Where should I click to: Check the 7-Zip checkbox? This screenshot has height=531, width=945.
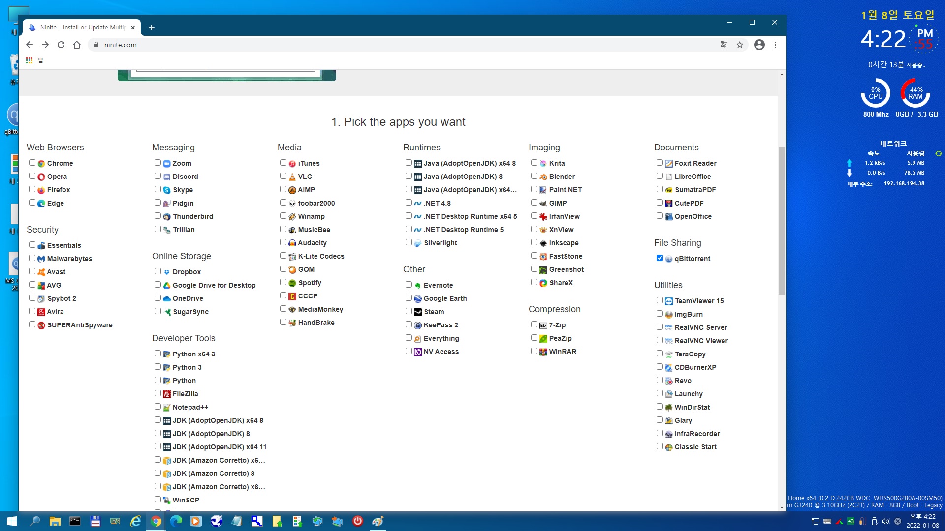pyautogui.click(x=534, y=324)
